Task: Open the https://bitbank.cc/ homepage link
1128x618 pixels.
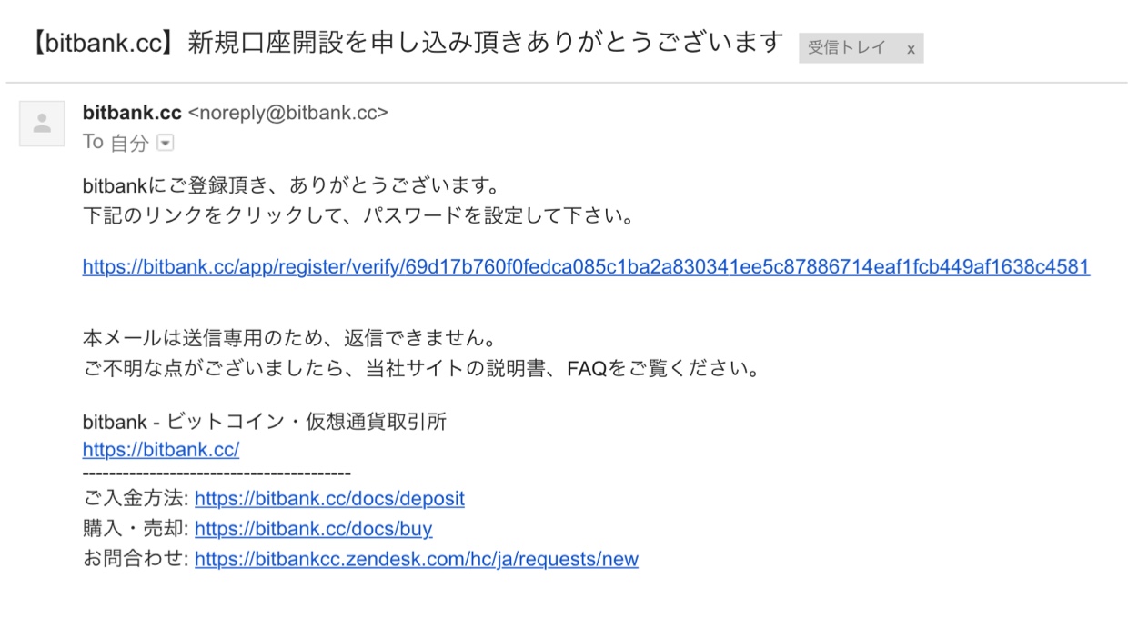Action: (161, 450)
